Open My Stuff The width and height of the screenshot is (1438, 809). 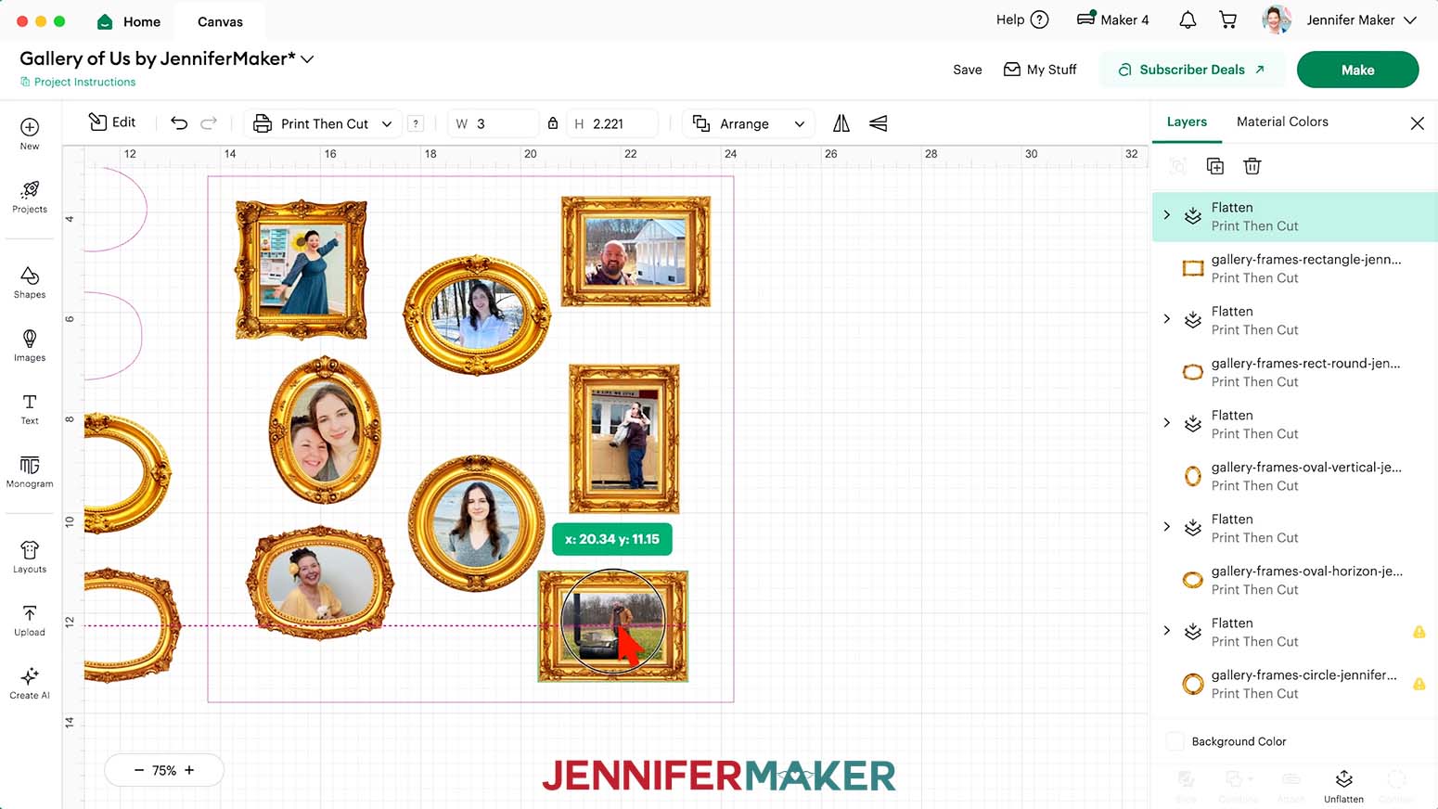[1040, 70]
